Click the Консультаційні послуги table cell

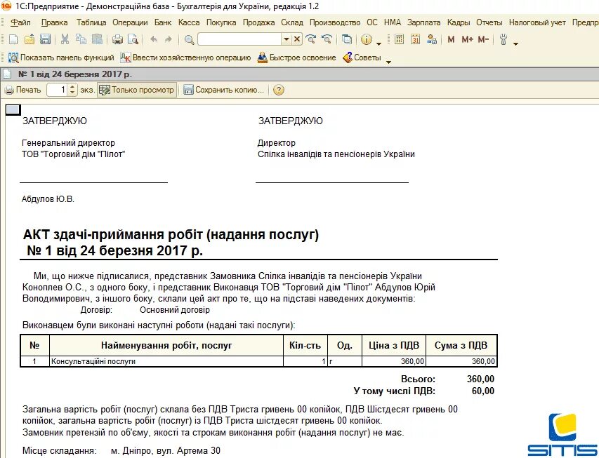(x=166, y=361)
